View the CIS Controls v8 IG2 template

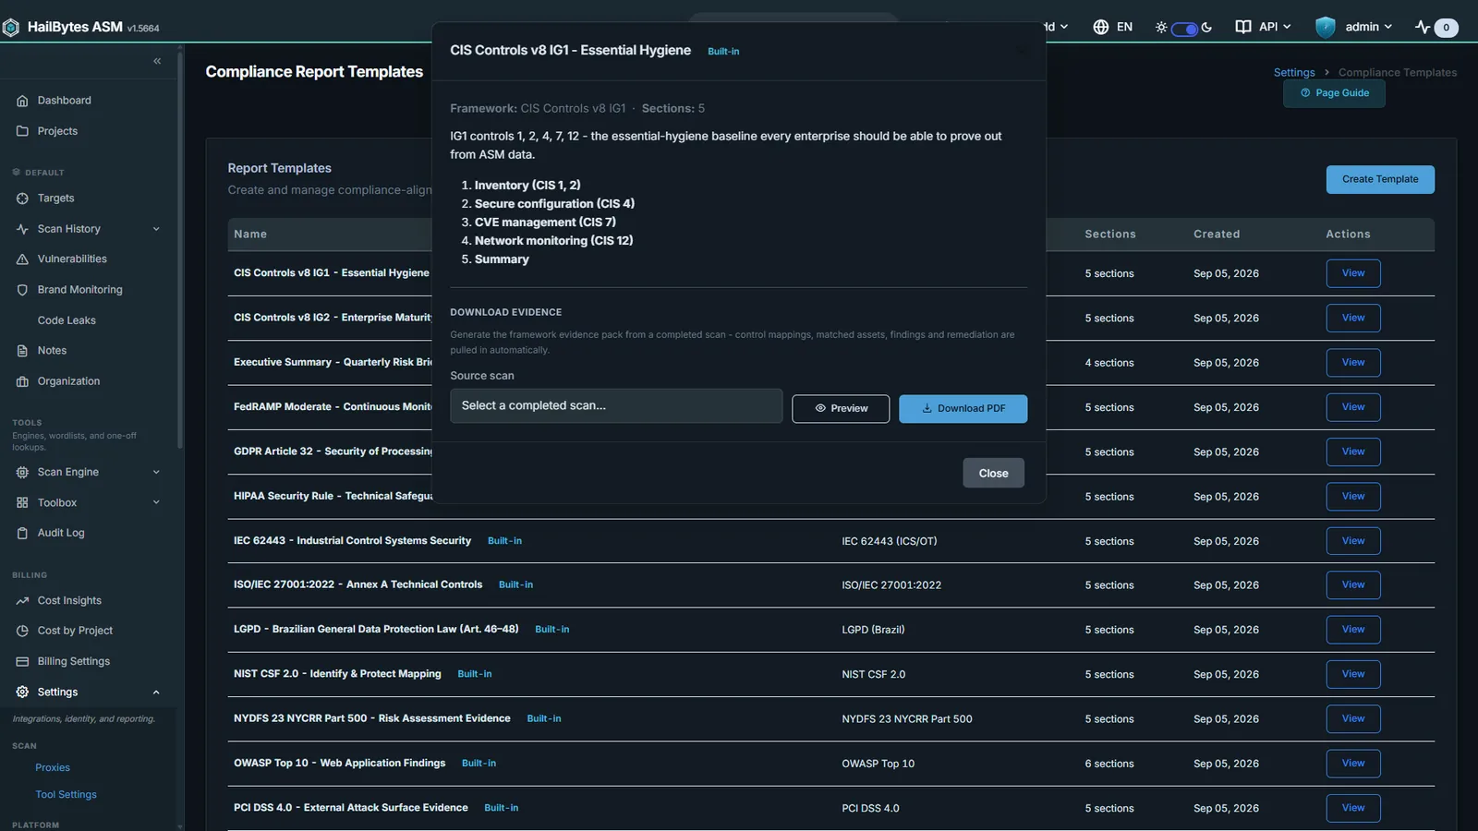point(1353,318)
